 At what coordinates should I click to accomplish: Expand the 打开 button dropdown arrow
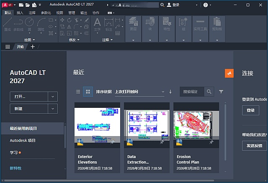click(x=52, y=97)
